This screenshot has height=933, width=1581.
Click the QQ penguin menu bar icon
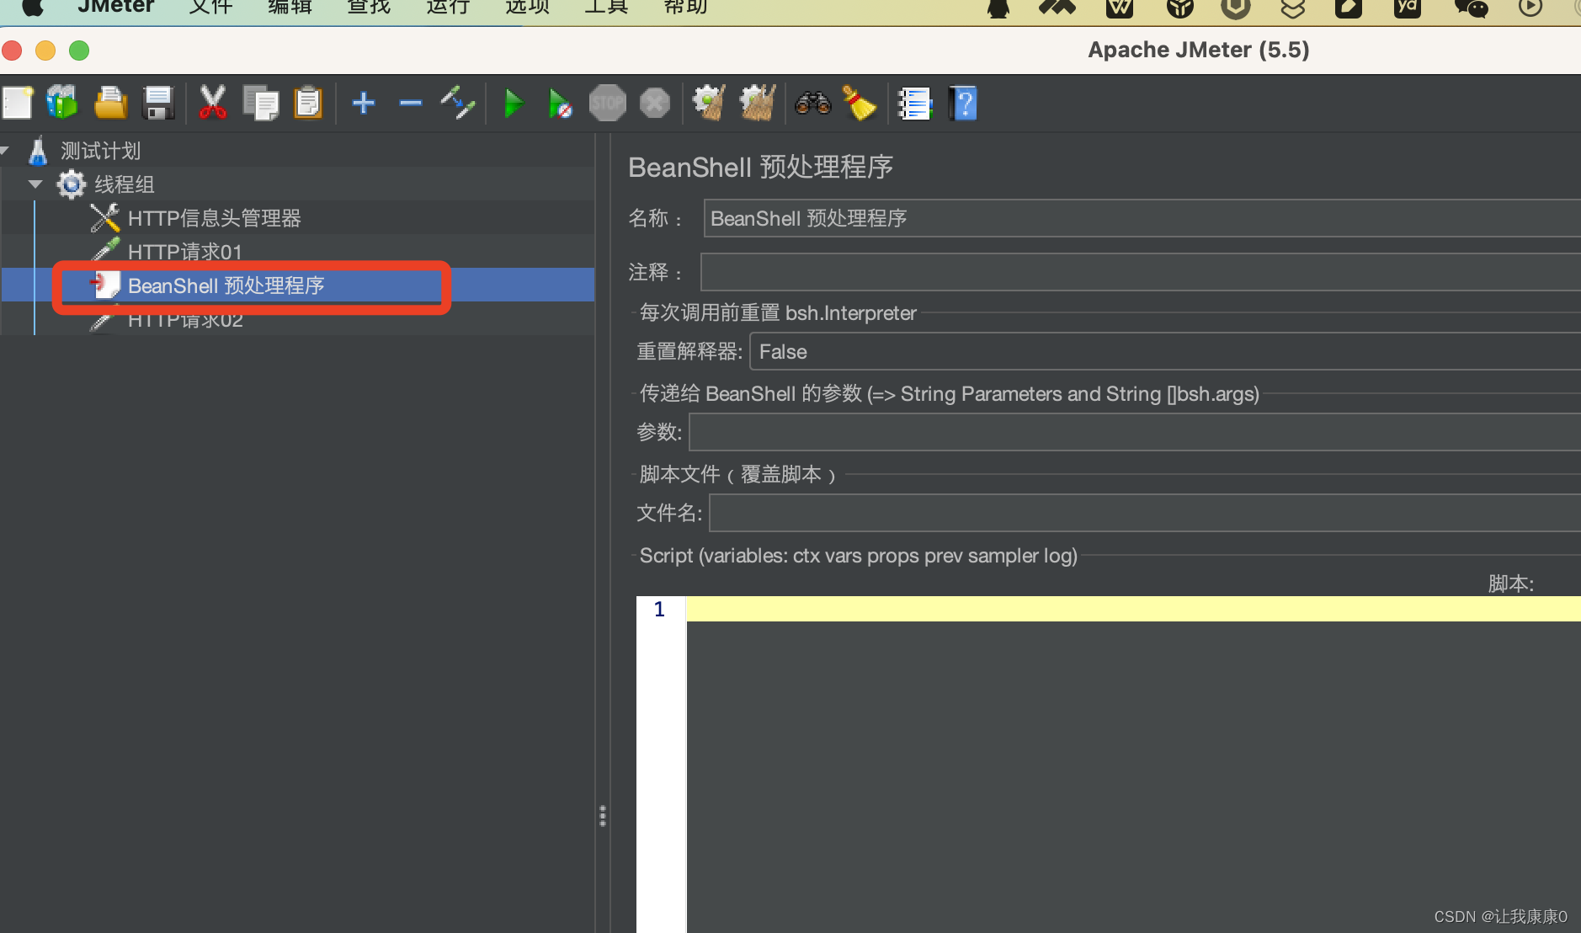click(998, 8)
